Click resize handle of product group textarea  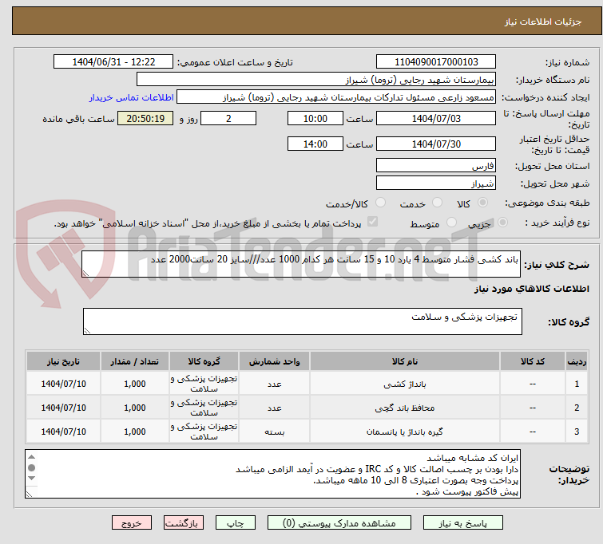pyautogui.click(x=88, y=329)
